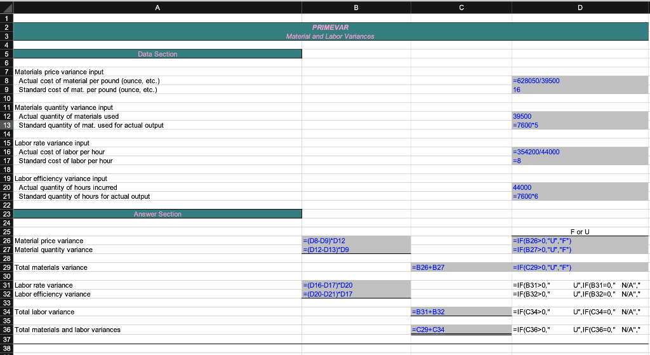Click the Material and Labor Variances subtitle

pyautogui.click(x=330, y=36)
